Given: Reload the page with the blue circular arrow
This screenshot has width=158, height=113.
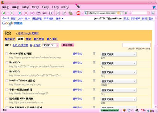Looking at the screenshot, I should 20,13.
